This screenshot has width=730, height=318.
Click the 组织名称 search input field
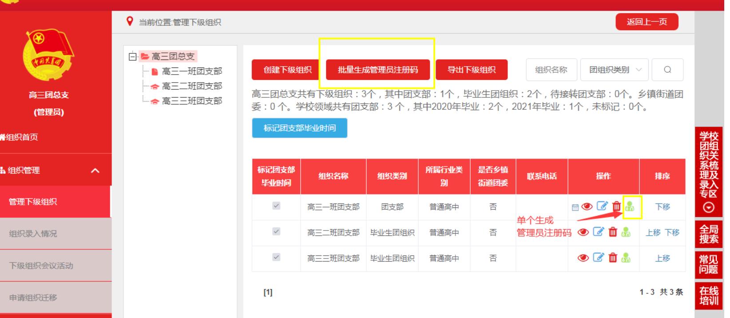(551, 70)
